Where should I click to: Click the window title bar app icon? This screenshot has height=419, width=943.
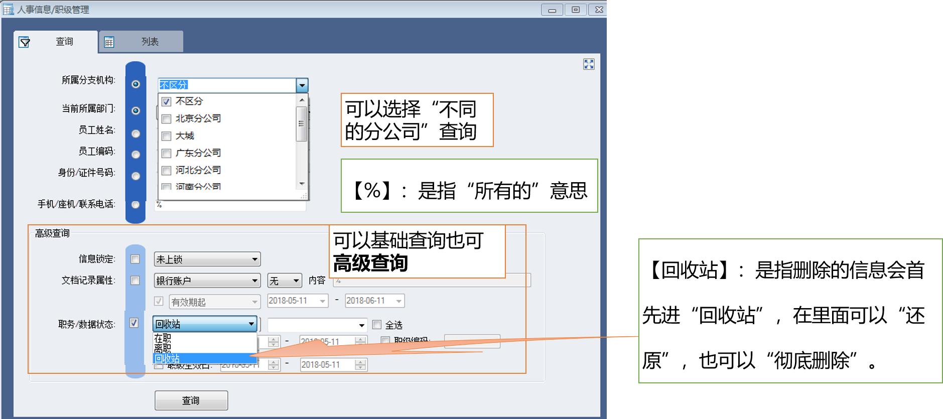(x=8, y=10)
